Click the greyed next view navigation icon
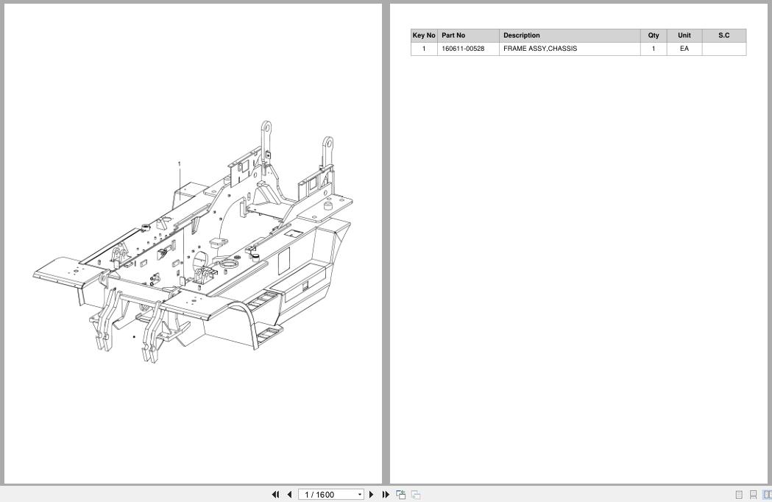The height and width of the screenshot is (502, 772). point(416,495)
